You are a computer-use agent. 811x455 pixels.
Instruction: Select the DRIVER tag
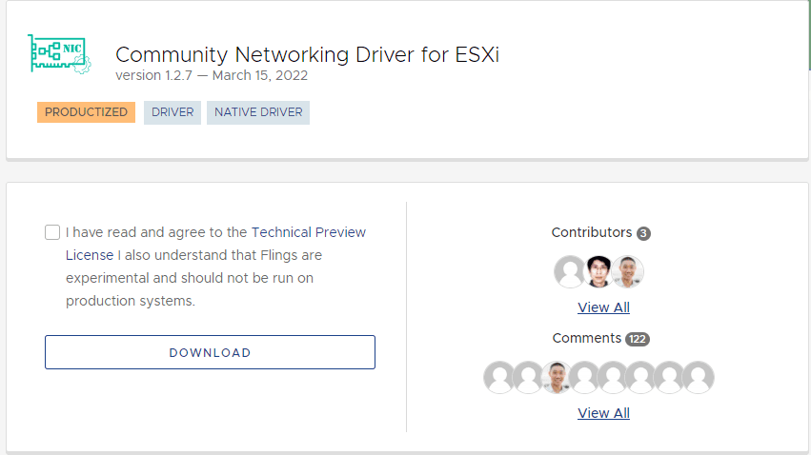point(172,112)
